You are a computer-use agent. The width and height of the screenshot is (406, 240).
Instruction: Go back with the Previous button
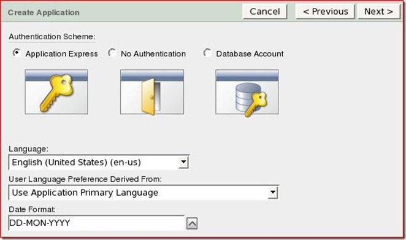325,12
